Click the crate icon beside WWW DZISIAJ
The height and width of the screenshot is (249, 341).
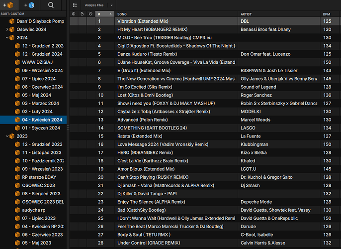coord(17,62)
